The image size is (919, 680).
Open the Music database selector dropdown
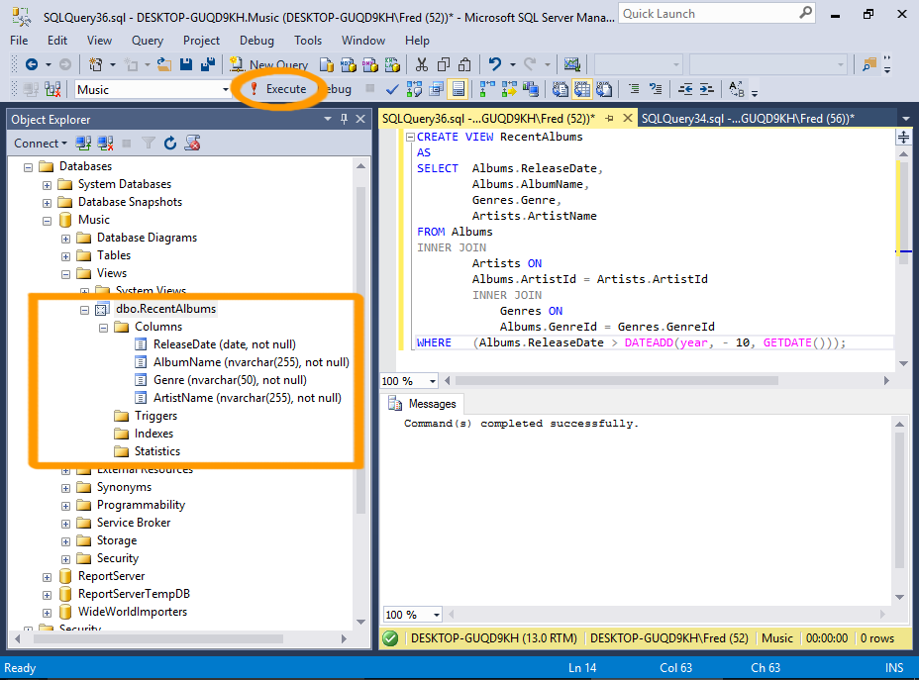[x=226, y=89]
